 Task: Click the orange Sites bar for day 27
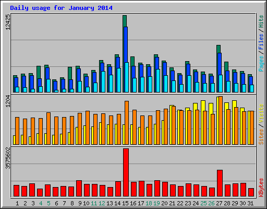[221, 120]
